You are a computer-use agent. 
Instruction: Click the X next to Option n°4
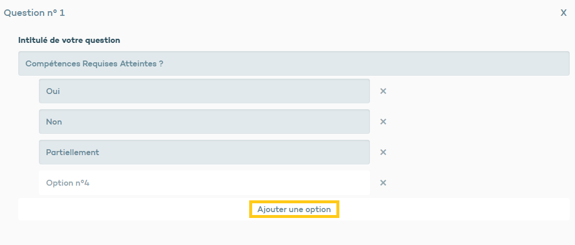tap(383, 183)
